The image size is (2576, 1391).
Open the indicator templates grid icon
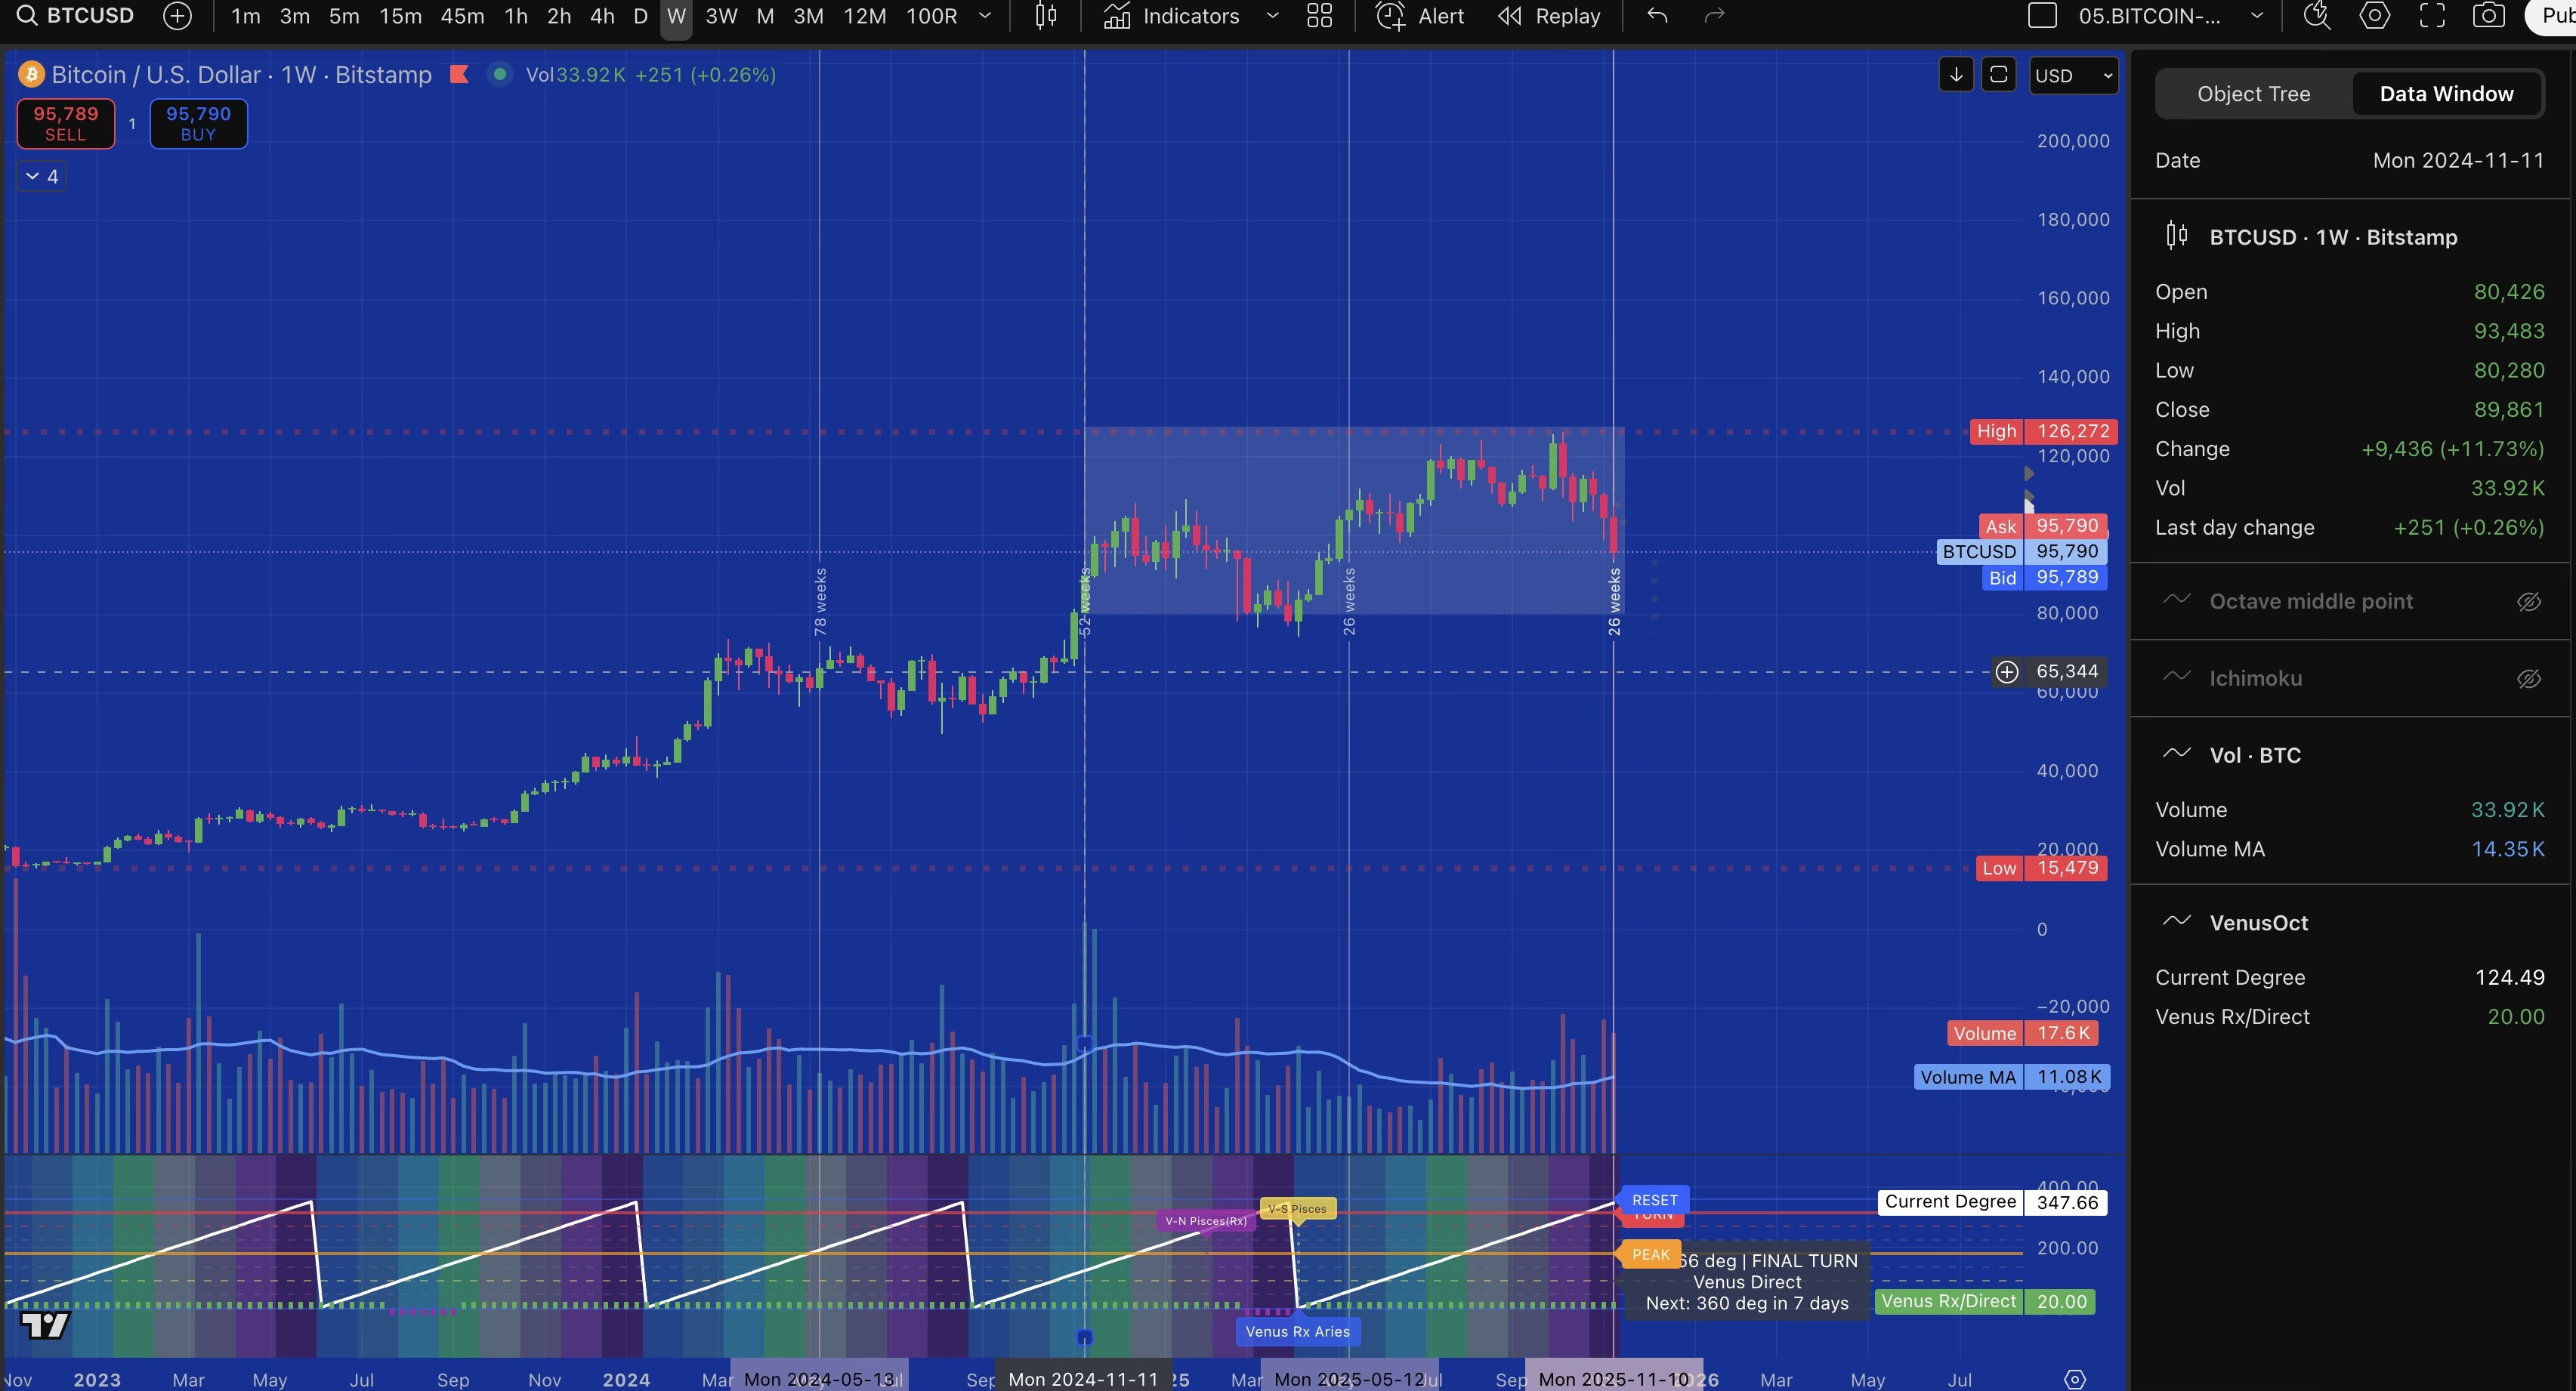(1320, 16)
